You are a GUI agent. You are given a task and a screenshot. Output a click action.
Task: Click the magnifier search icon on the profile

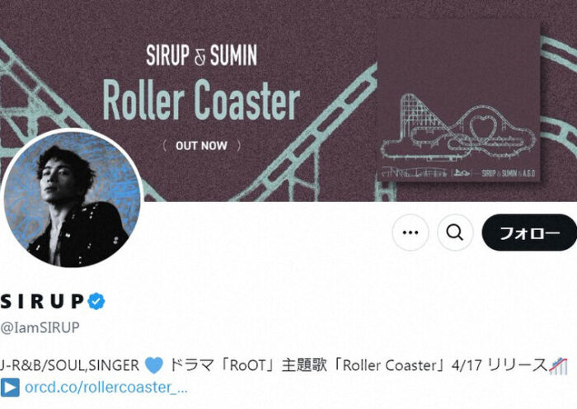[455, 233]
